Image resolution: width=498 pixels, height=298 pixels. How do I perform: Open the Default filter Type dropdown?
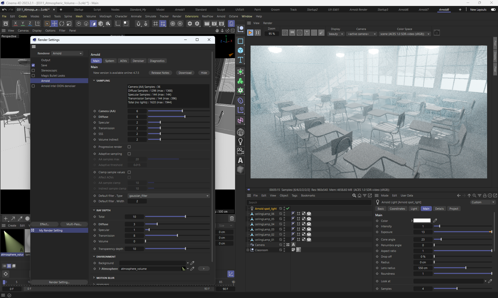pyautogui.click(x=169, y=196)
